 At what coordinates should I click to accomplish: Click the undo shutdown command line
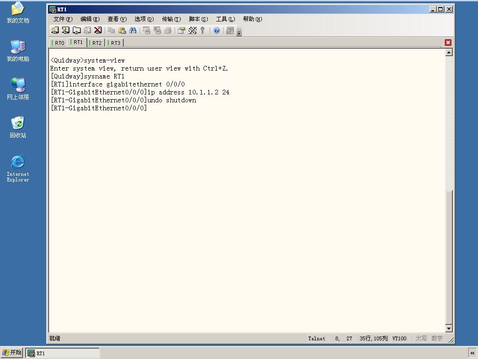tap(123, 100)
